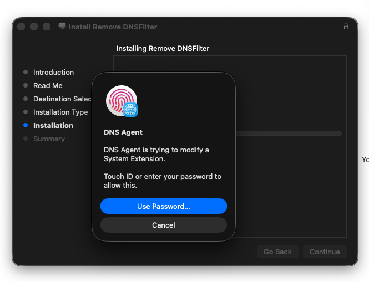The image size is (369, 282).
Task: Close the installer window
Action: (x=22, y=27)
